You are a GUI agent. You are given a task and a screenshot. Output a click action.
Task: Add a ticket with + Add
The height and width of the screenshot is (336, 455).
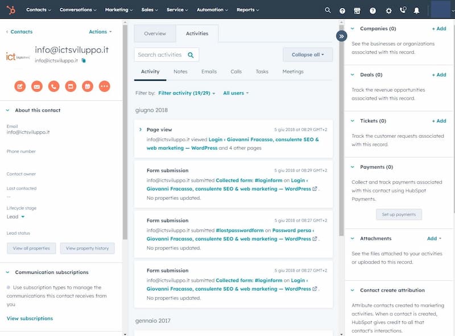click(439, 121)
